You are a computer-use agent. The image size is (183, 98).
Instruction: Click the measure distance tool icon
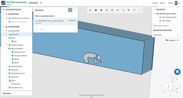coord(134,10)
